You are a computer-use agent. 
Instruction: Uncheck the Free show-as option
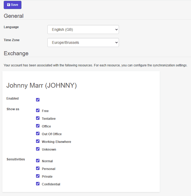[38, 110]
